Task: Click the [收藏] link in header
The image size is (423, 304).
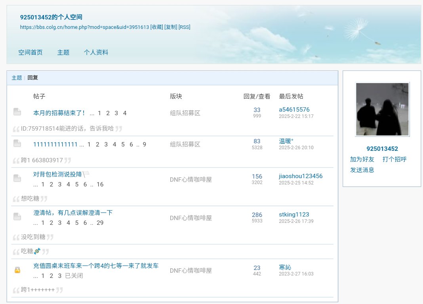Action: click(x=156, y=27)
